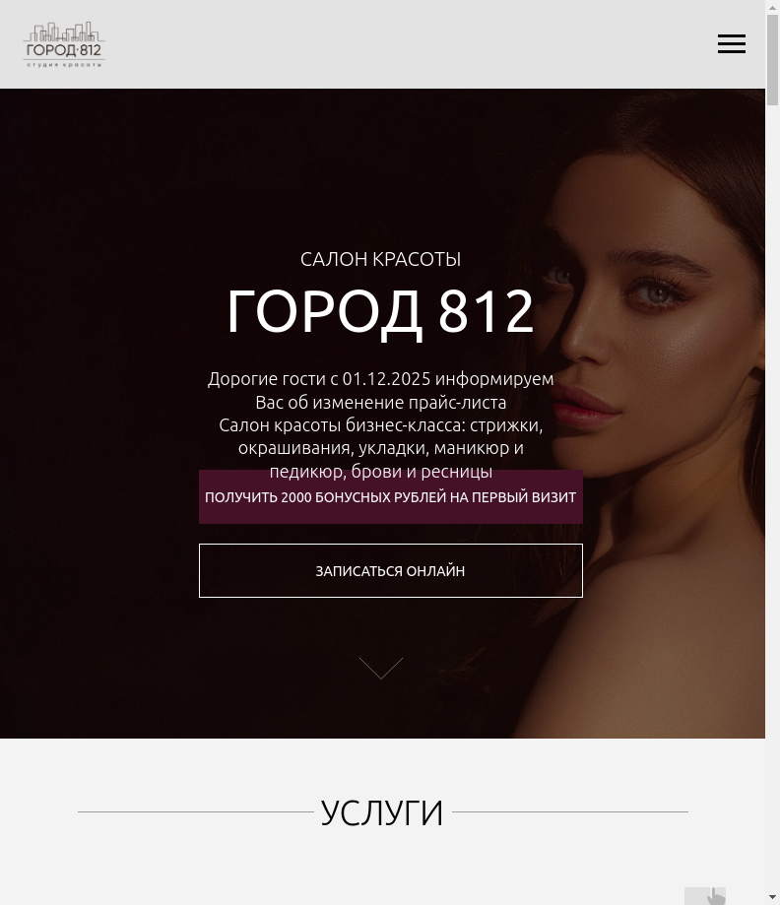Viewport: 780px width, 905px height.
Task: Click ЗАПИСАТЬСЯ ОНЛАЙН button
Action: pyautogui.click(x=391, y=571)
